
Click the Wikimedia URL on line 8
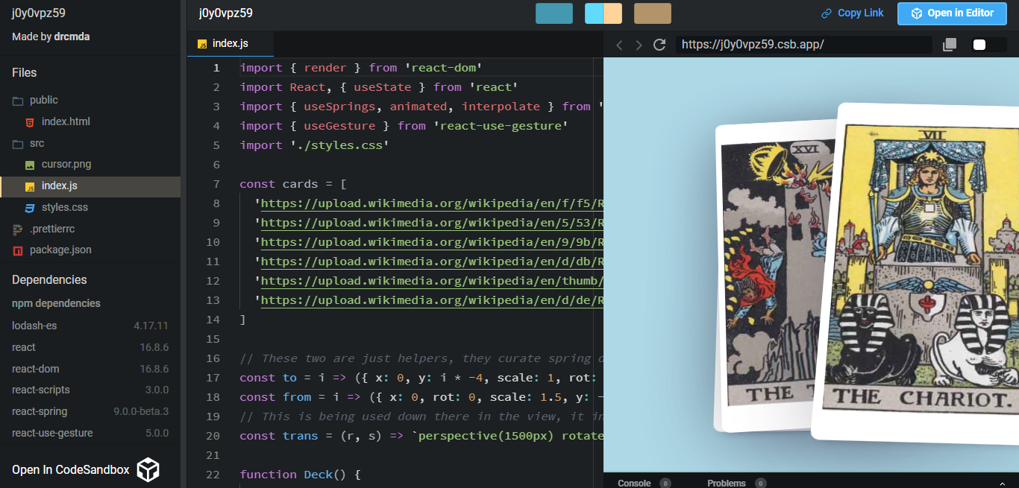432,203
